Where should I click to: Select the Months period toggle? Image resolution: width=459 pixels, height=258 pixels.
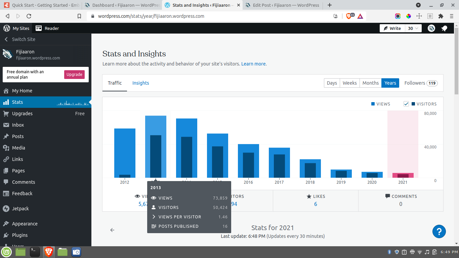[370, 83]
